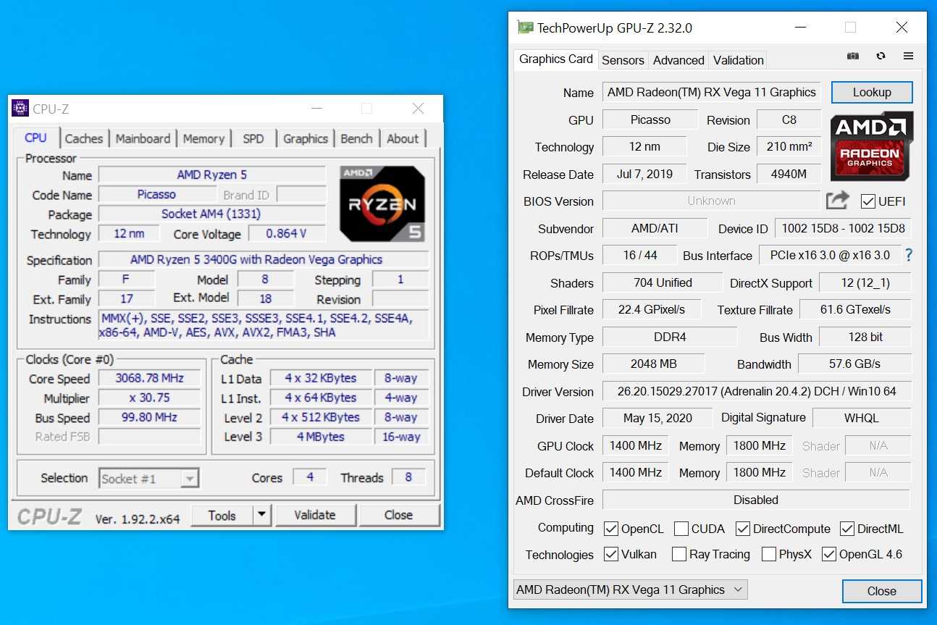Viewport: 937px width, 625px height.
Task: Toggle the PhysX checkbox
Action: [769, 555]
